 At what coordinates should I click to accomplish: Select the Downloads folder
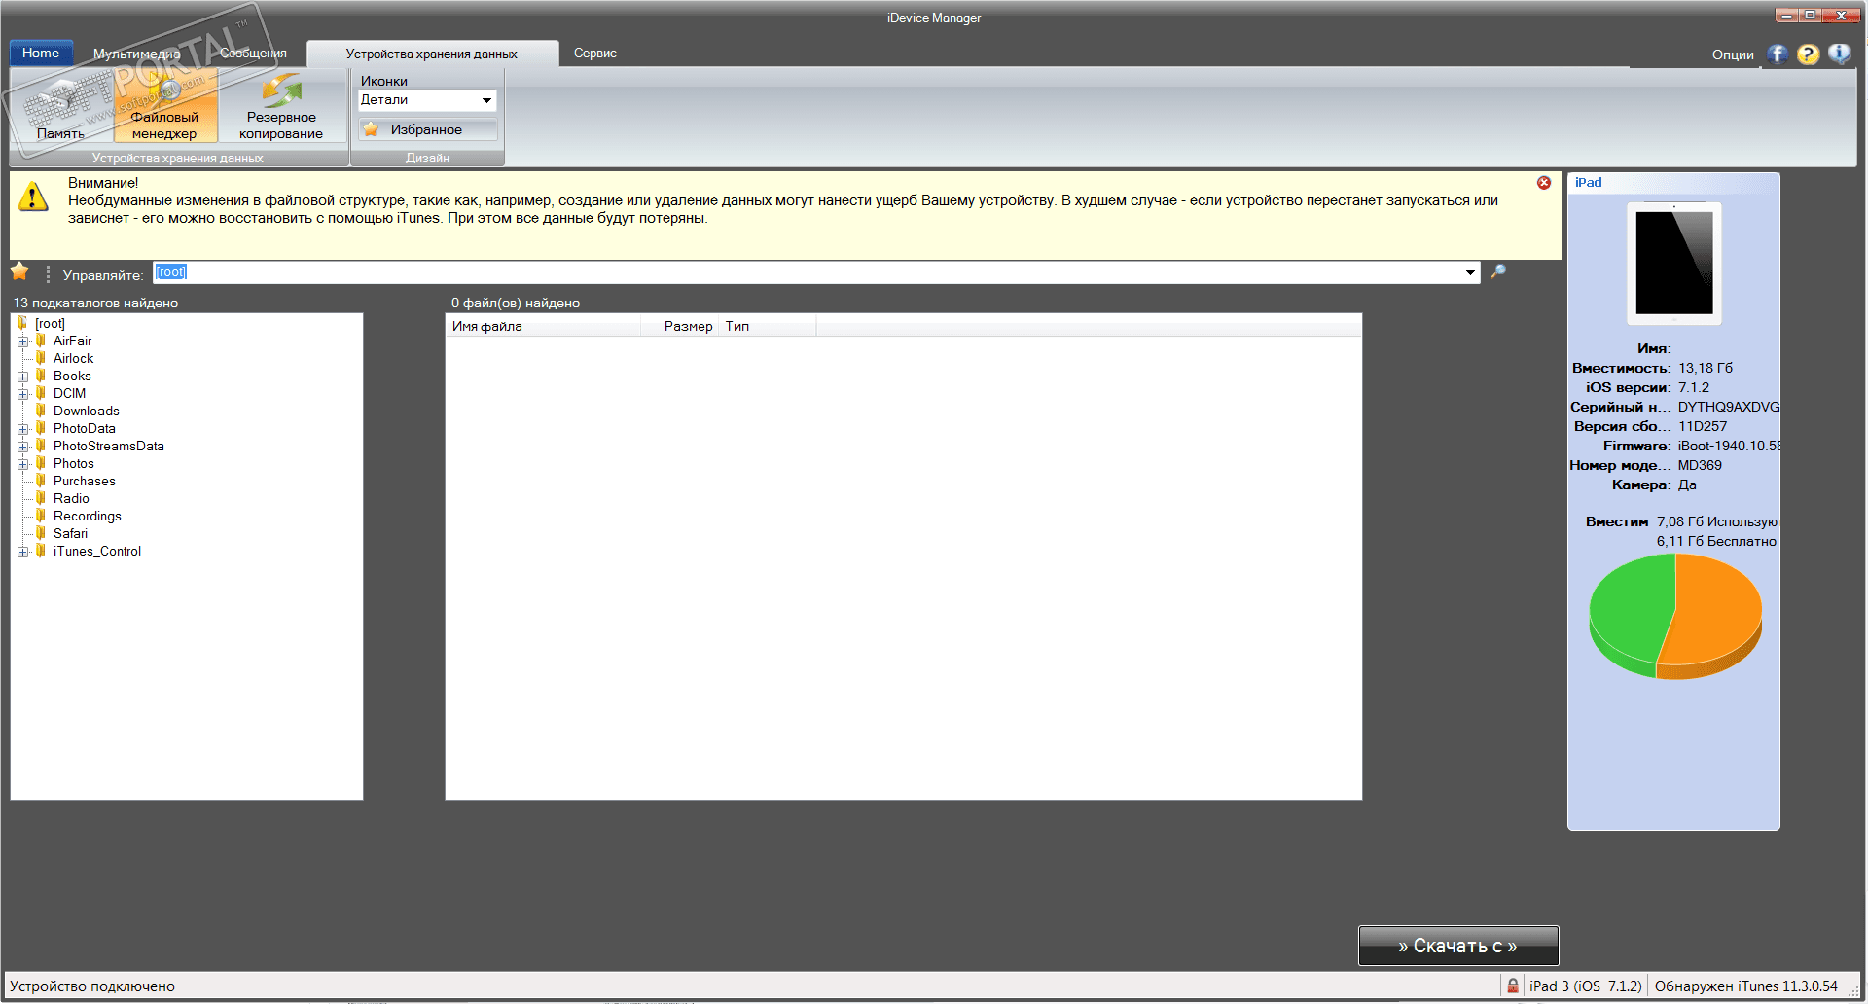click(87, 412)
